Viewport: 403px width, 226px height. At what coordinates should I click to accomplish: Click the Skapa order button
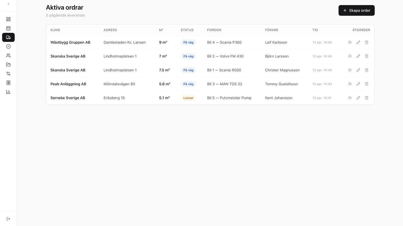(x=356, y=10)
